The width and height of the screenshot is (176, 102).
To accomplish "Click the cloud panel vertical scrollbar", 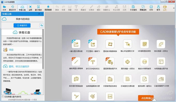I will coord(43,49).
